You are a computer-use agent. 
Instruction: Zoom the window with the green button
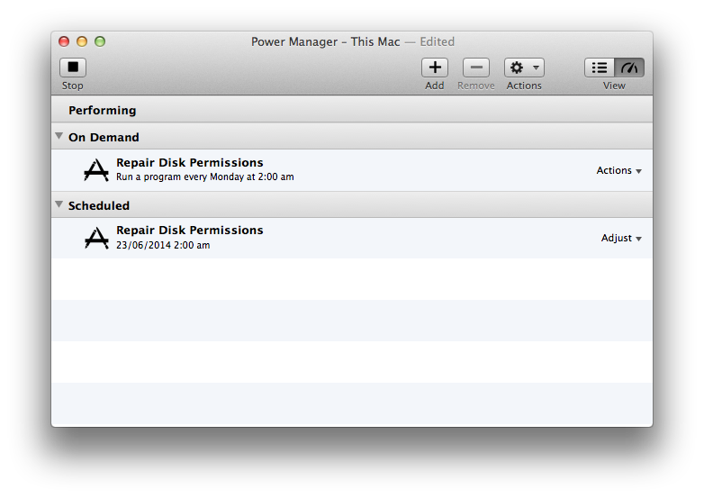click(x=100, y=41)
